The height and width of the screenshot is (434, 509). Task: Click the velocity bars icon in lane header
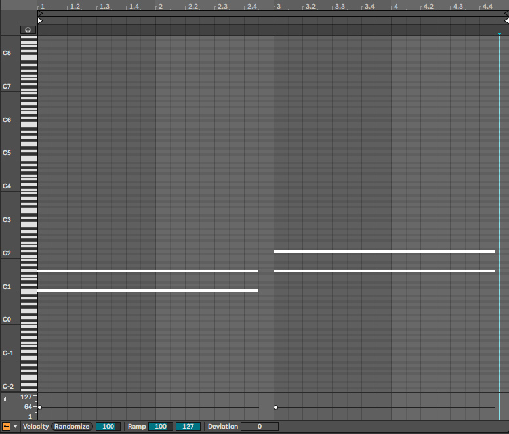pos(5,399)
